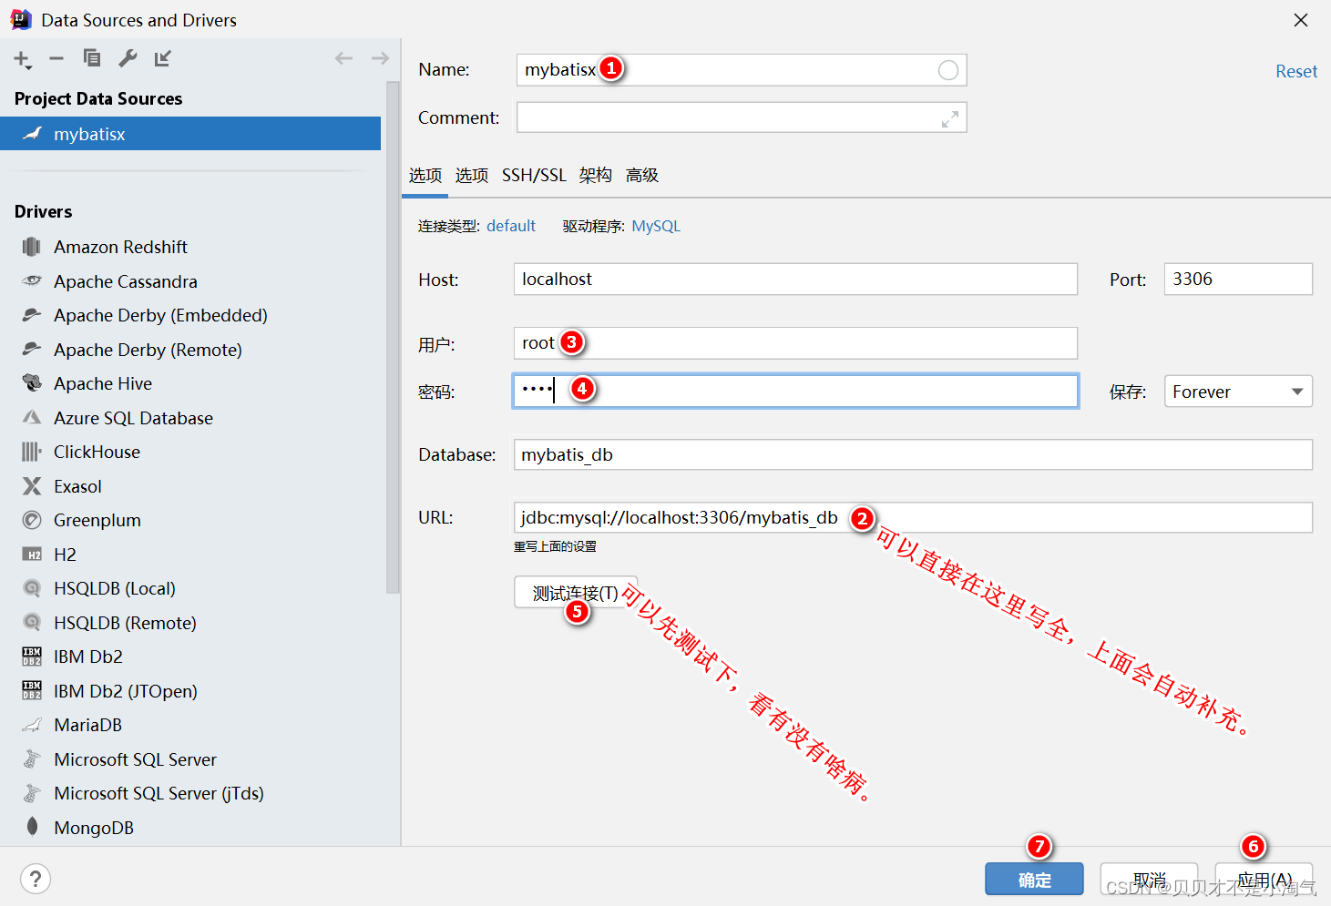This screenshot has height=906, width=1331.
Task: Open the Save password Forever dropdown
Action: [x=1238, y=392]
